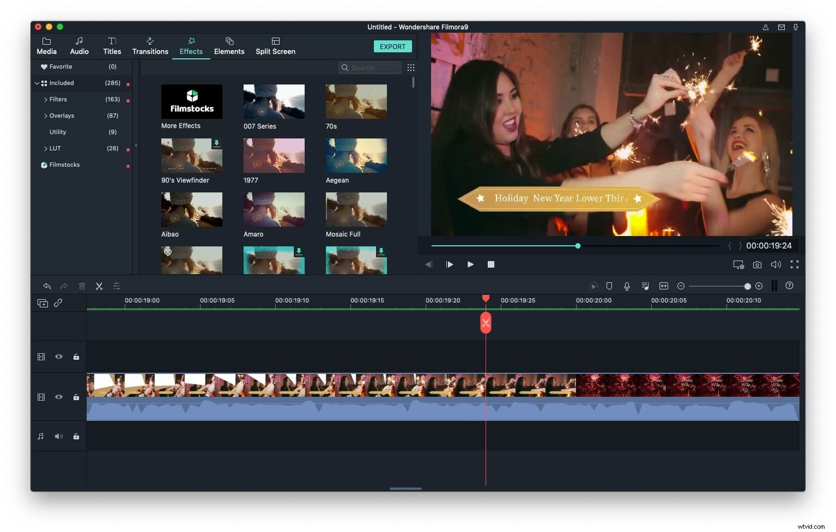Click the Delete trash icon in timeline toolbar
Screen dimensions: 836x532
[82, 286]
